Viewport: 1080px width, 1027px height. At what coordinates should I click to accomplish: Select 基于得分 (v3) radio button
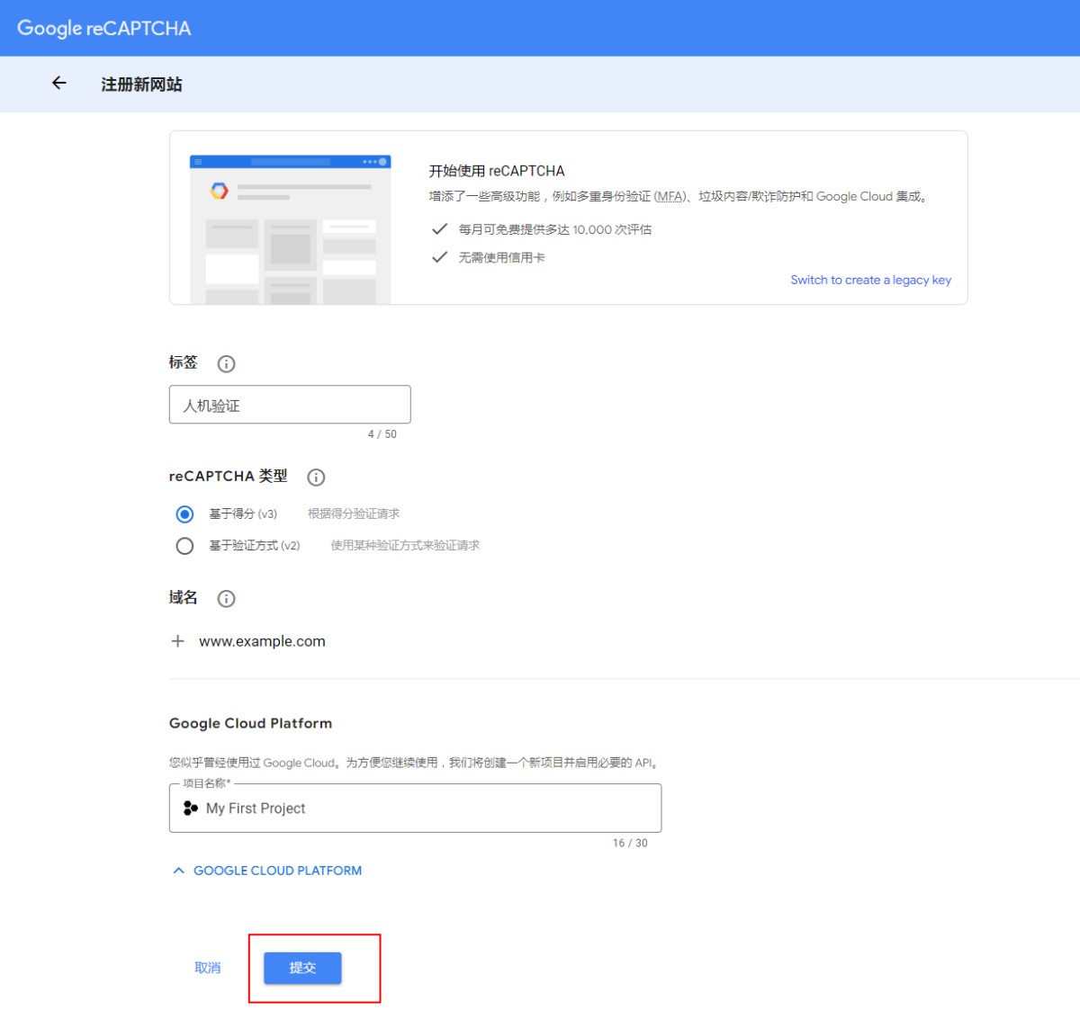click(184, 514)
